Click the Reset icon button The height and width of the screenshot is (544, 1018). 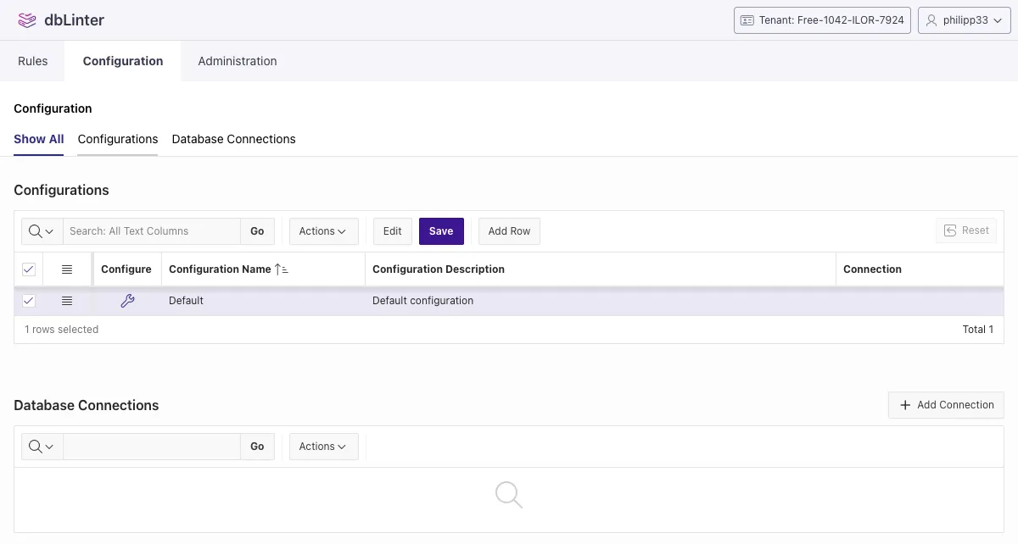pos(965,230)
